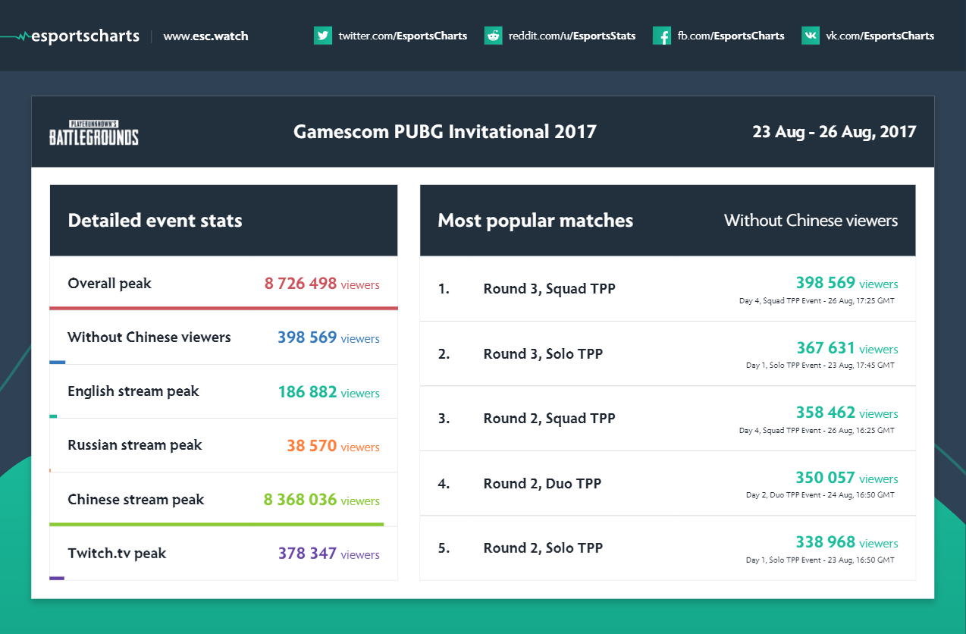Open reddit.com/u/EsportsStats link
Image resolution: width=966 pixels, height=634 pixels.
pyautogui.click(x=572, y=36)
